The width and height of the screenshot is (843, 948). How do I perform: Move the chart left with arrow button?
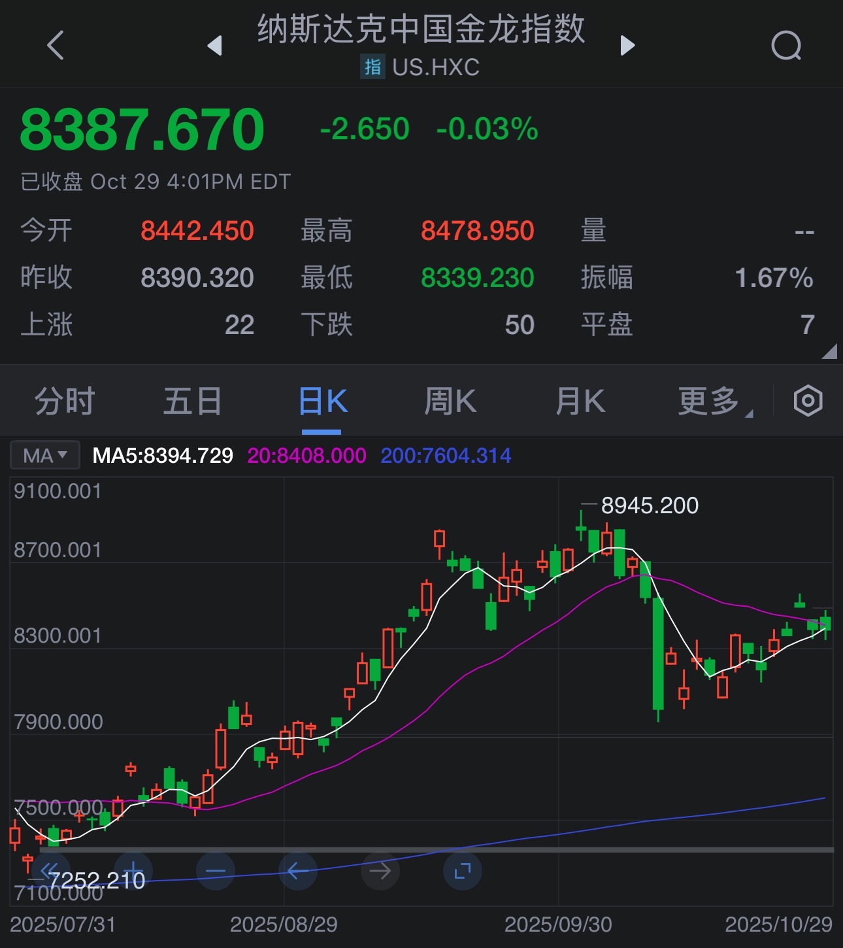pyautogui.click(x=298, y=871)
